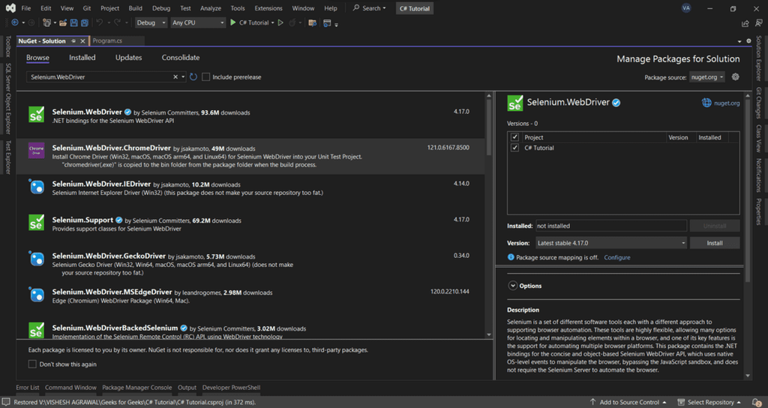Click the Visual Studio logo icon
The image size is (768, 408).
point(10,7)
